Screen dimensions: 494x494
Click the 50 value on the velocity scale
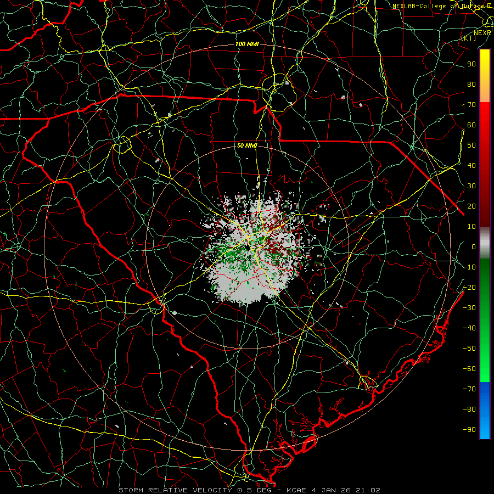(x=471, y=145)
